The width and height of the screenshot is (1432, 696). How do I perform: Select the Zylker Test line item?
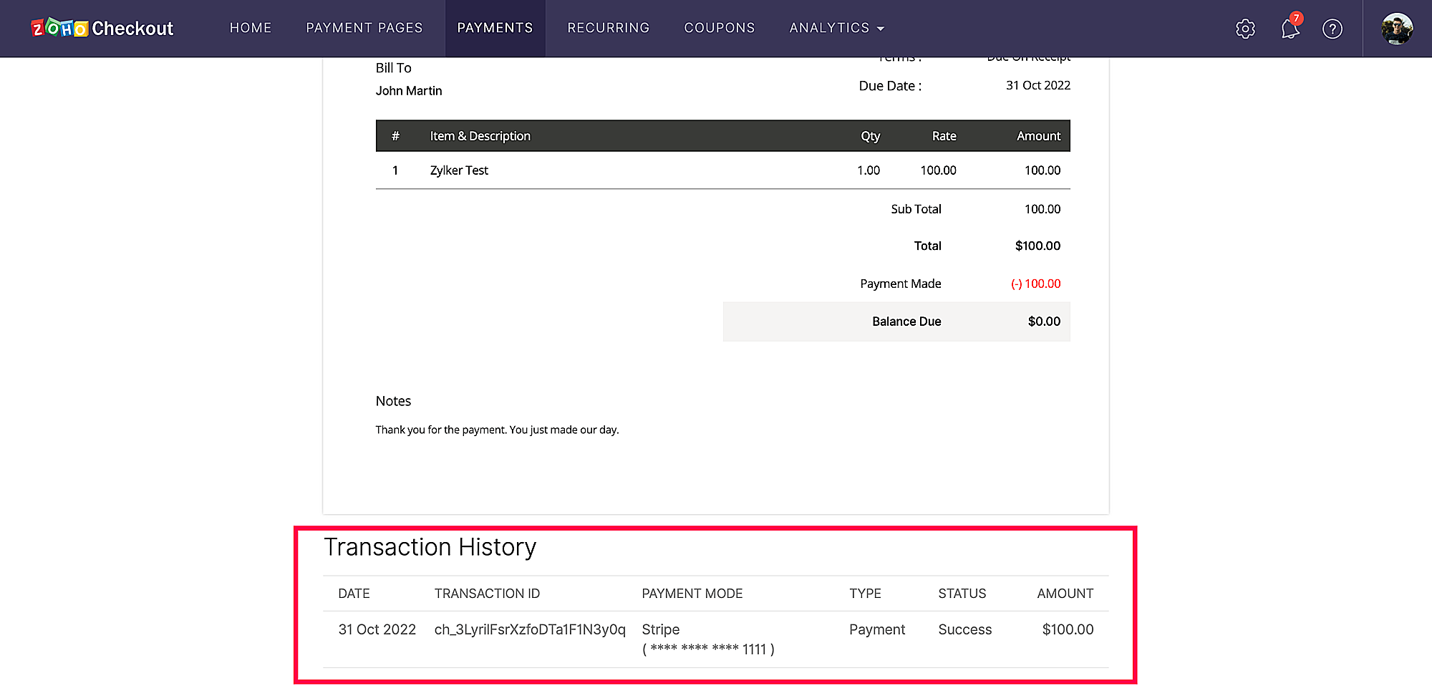click(x=459, y=170)
